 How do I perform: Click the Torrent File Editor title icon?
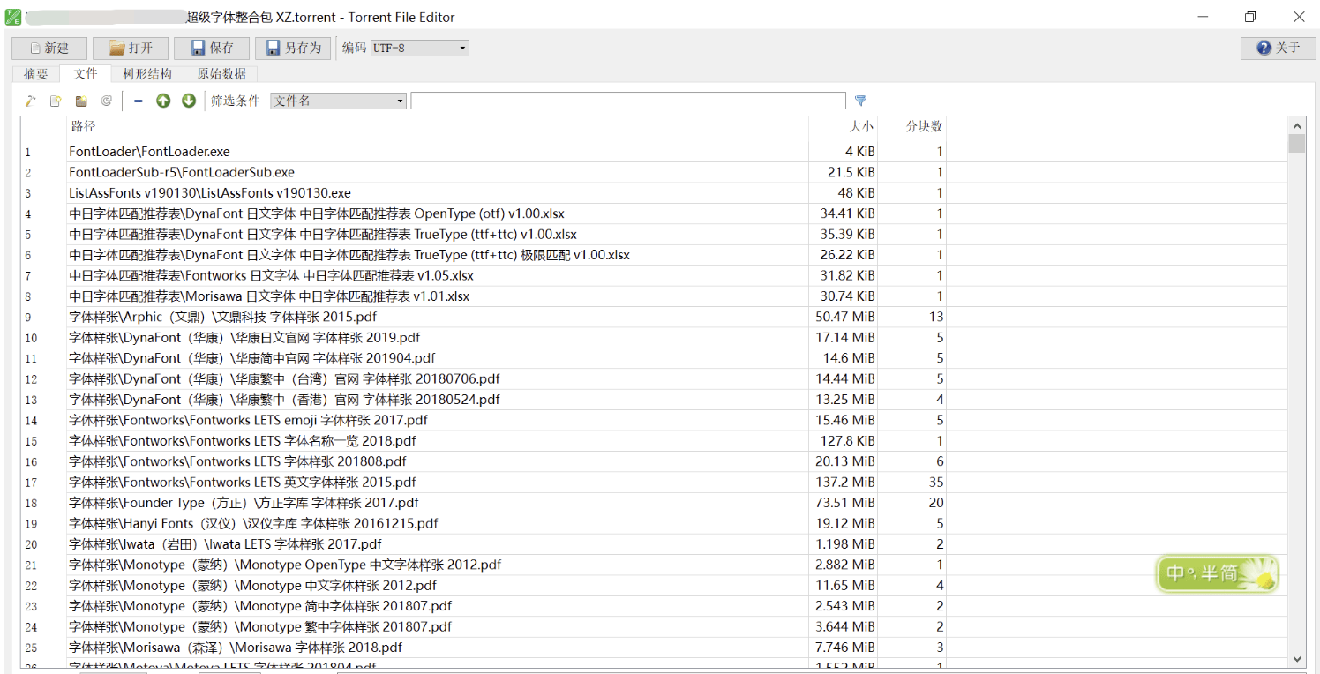point(13,17)
